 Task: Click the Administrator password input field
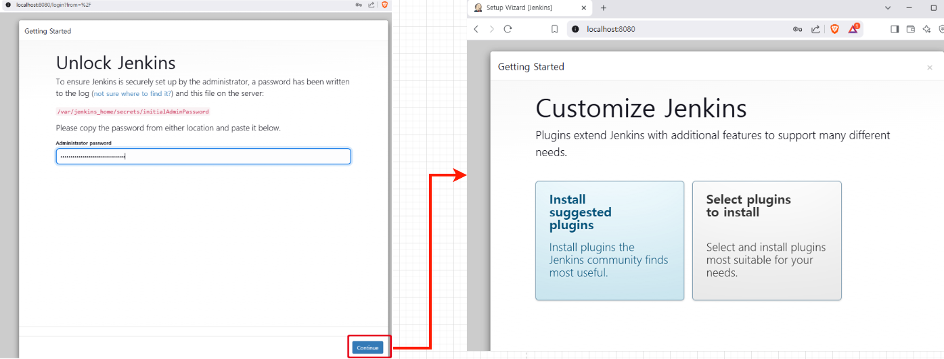(x=203, y=156)
